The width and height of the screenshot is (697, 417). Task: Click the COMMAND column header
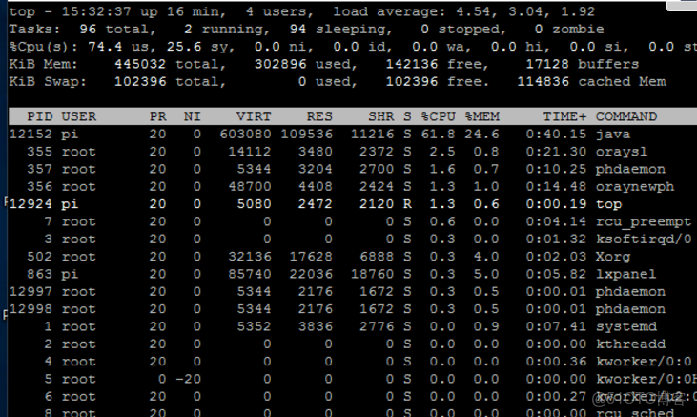point(625,116)
